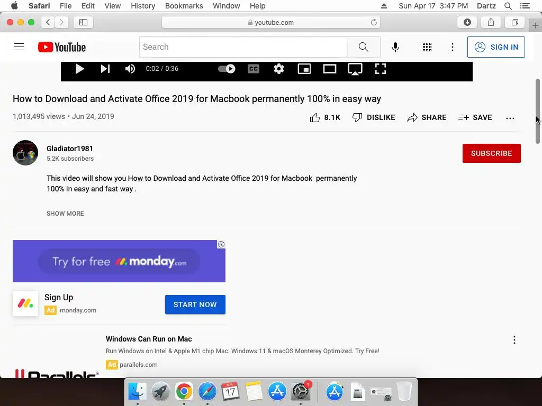Click the page vertical scrollbar
This screenshot has height=406, width=542.
(x=538, y=111)
